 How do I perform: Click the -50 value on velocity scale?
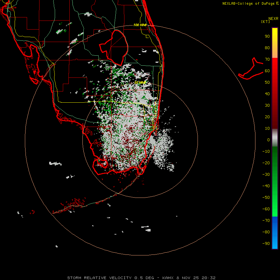[266, 198]
